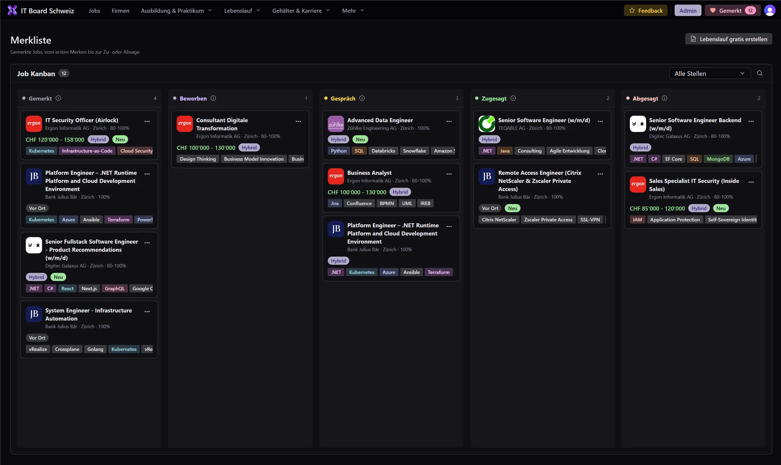Open the Advanced Data Engineer job
Image resolution: width=781 pixels, height=465 pixels.
pos(380,120)
